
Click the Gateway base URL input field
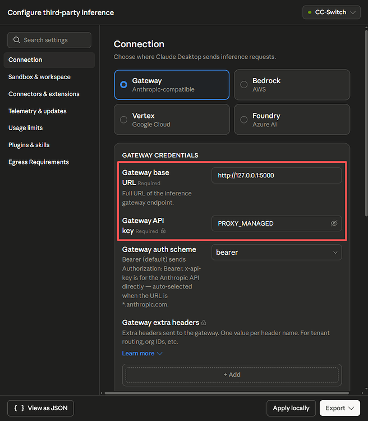point(277,175)
